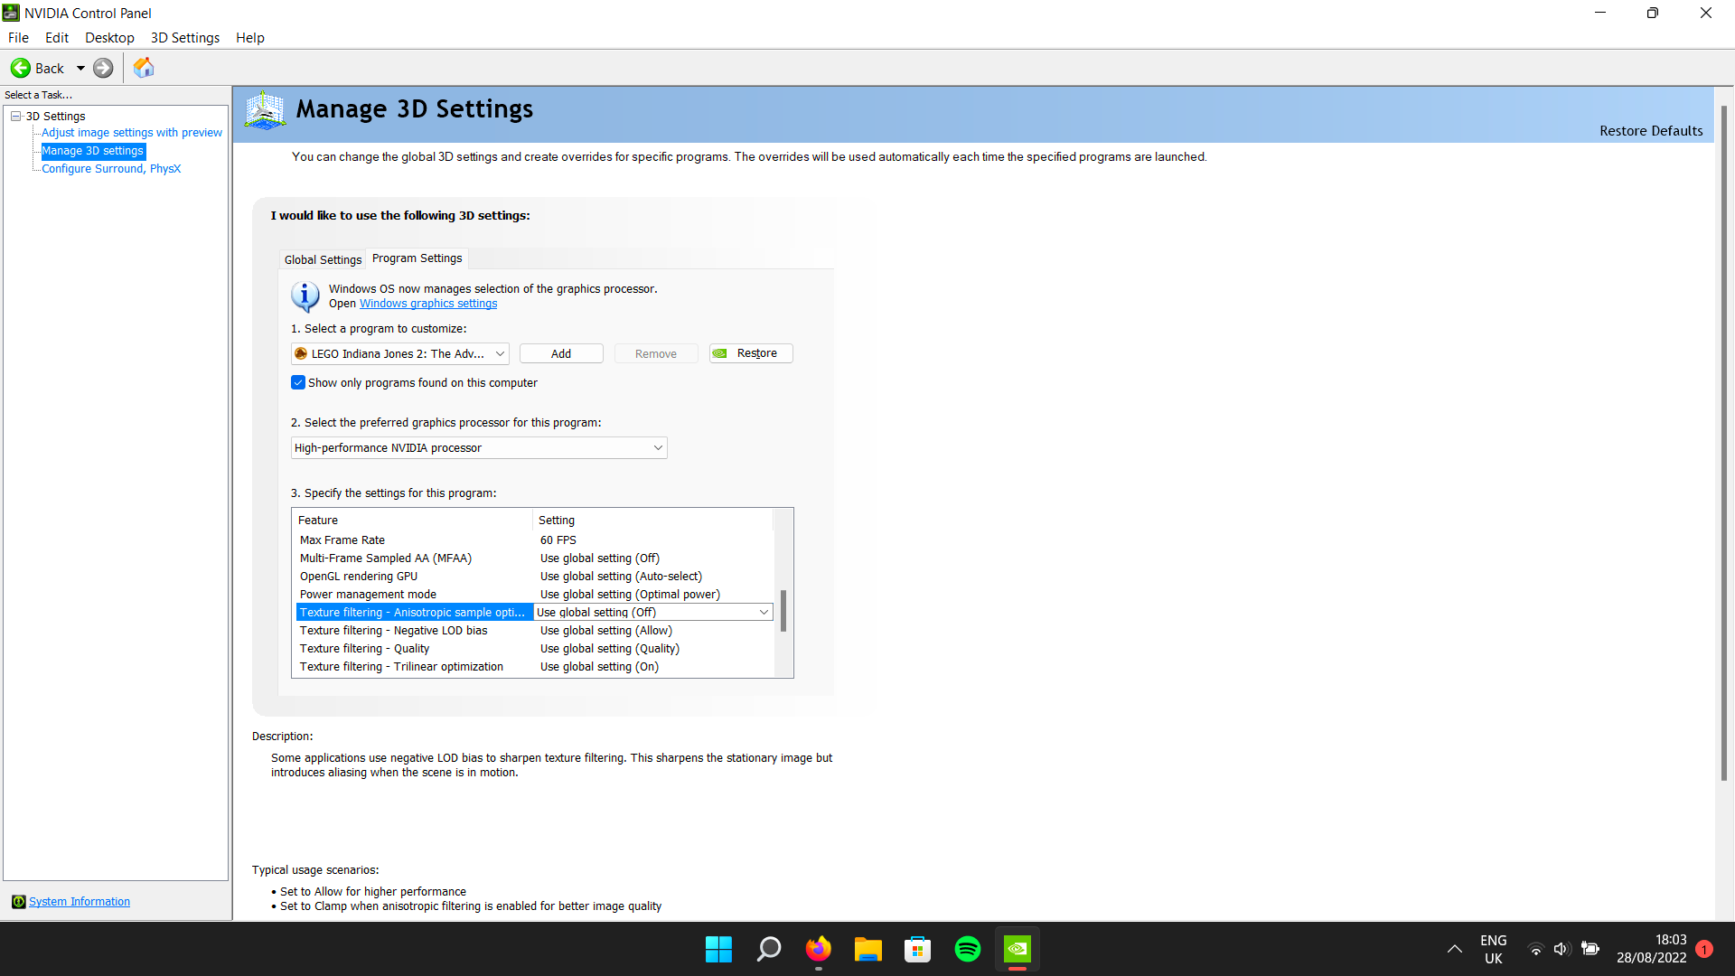Click the Feature column header
The image size is (1735, 976).
(412, 521)
